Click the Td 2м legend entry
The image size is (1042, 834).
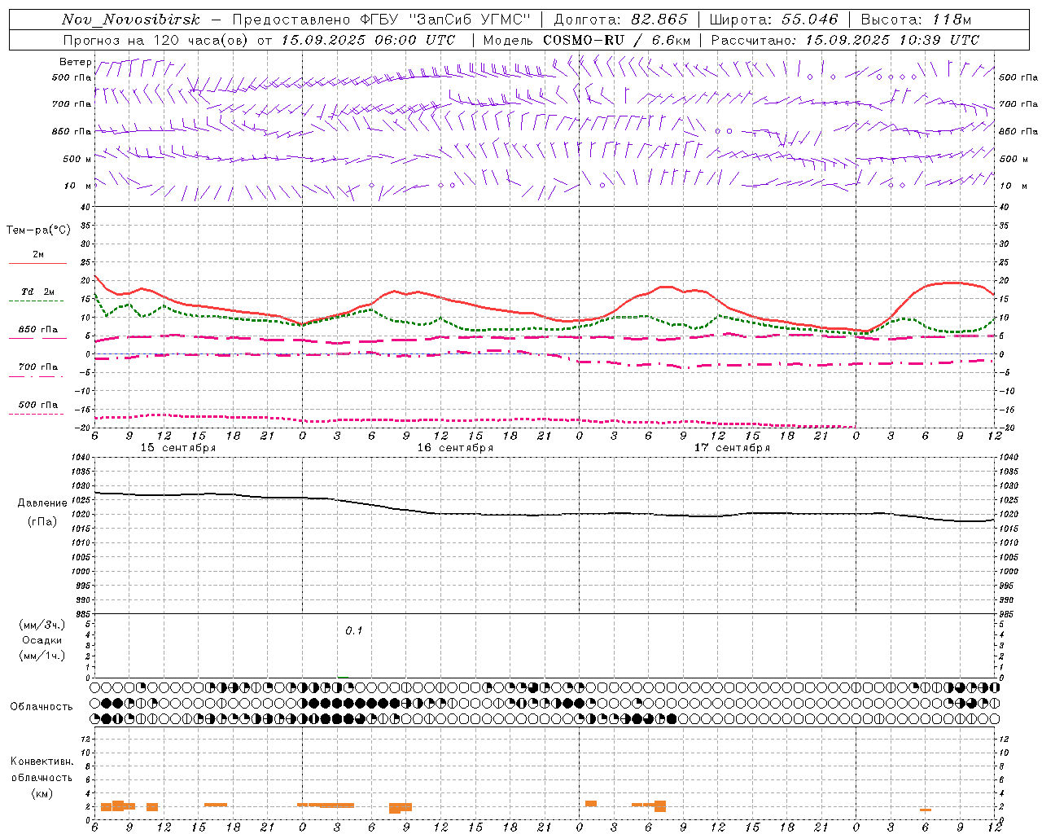(37, 292)
